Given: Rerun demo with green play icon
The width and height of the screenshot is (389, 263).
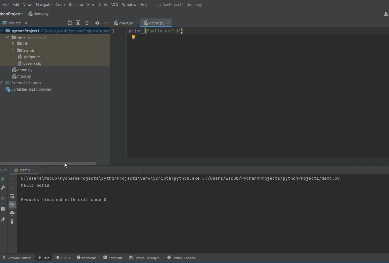Looking at the screenshot, I should pyautogui.click(x=3, y=179).
